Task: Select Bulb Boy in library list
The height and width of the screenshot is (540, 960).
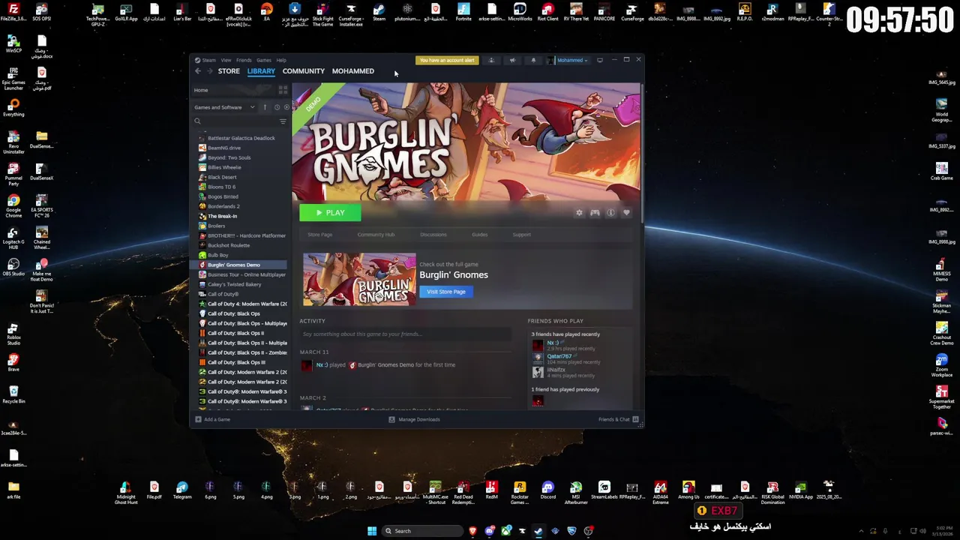Action: pyautogui.click(x=218, y=255)
